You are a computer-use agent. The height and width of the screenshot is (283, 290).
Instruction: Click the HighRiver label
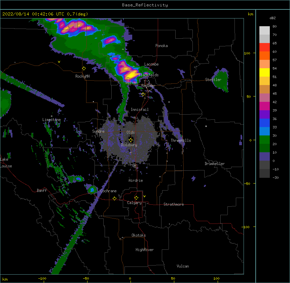[x=145, y=250]
